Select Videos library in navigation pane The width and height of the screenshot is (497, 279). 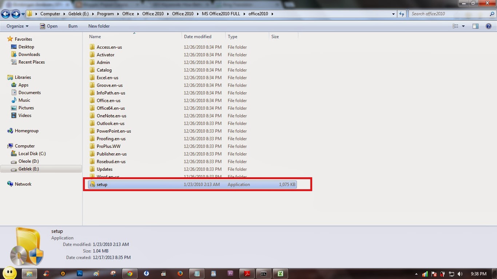coord(25,116)
